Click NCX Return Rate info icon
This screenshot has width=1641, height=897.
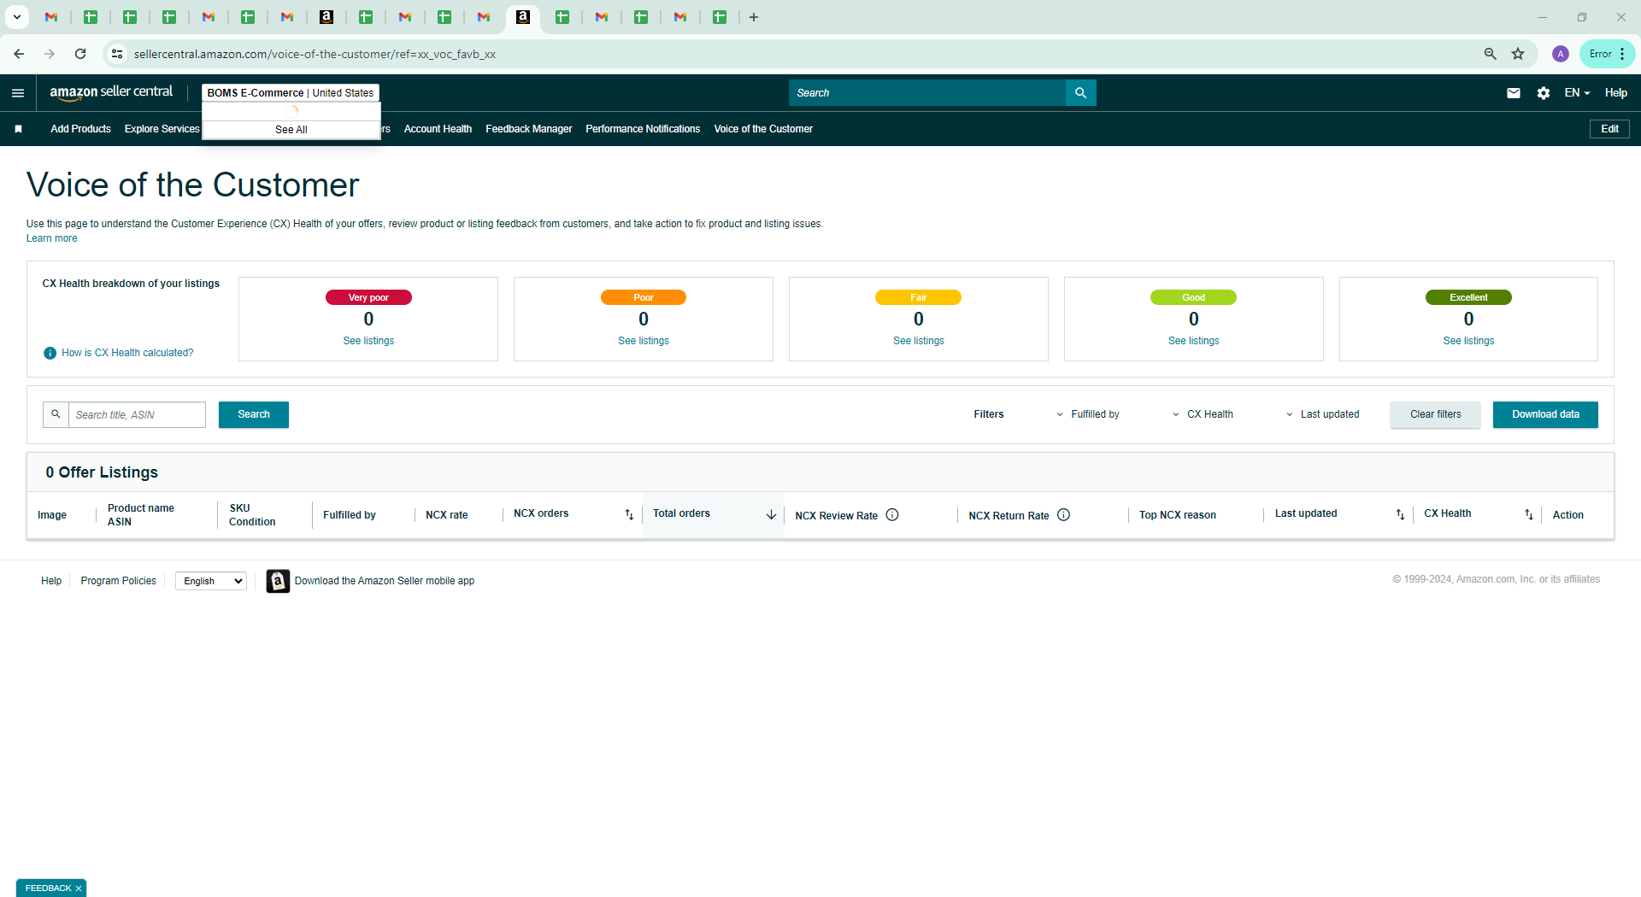coord(1064,514)
